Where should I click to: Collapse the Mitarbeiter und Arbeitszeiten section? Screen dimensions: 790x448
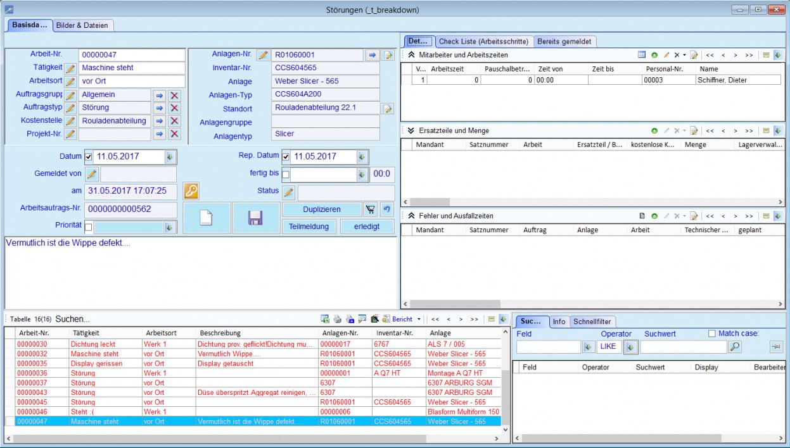click(x=411, y=55)
